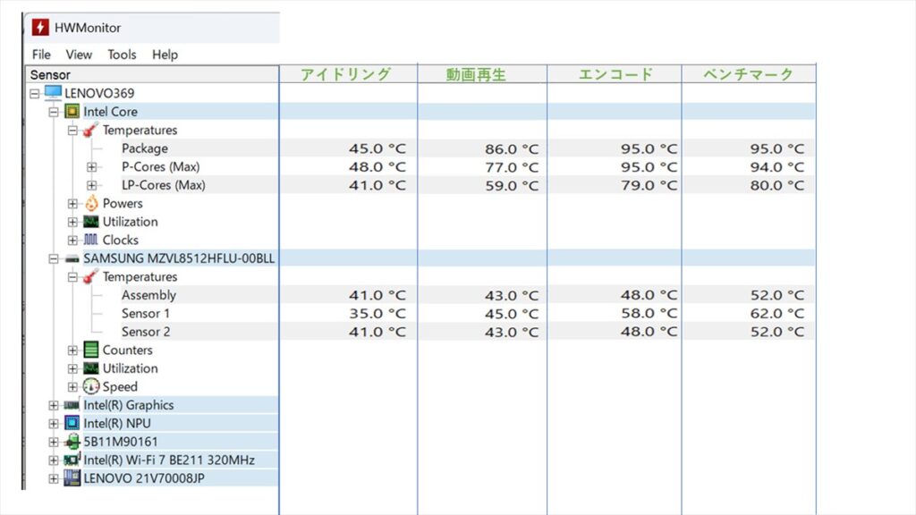Viewport: 916px width, 515px height.
Task: Expand the Clocks section
Action: click(72, 240)
